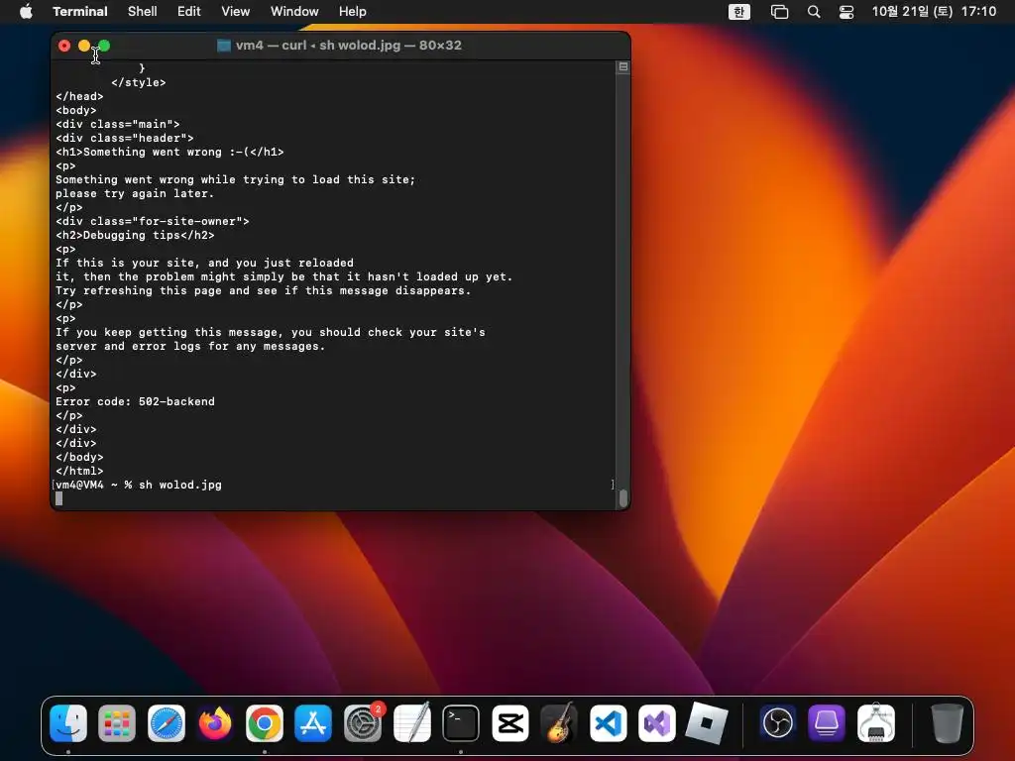The height and width of the screenshot is (761, 1015).
Task: Open App Store from the Dock
Action: [x=313, y=722]
